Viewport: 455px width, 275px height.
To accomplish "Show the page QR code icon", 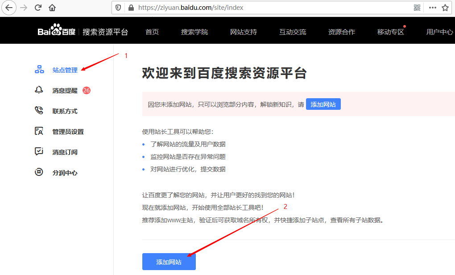I will pos(417,8).
